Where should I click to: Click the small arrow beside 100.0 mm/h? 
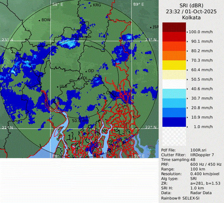[188, 32]
